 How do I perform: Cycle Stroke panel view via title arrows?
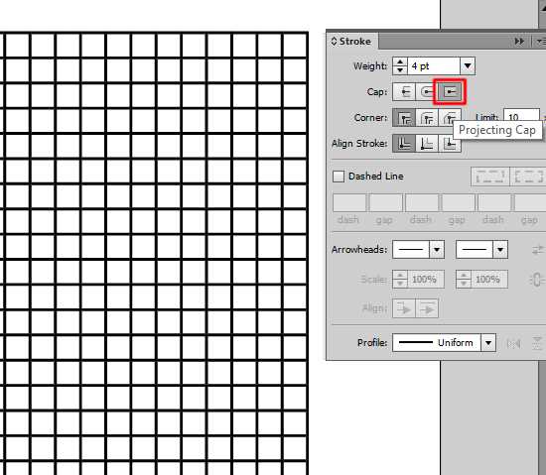[334, 42]
